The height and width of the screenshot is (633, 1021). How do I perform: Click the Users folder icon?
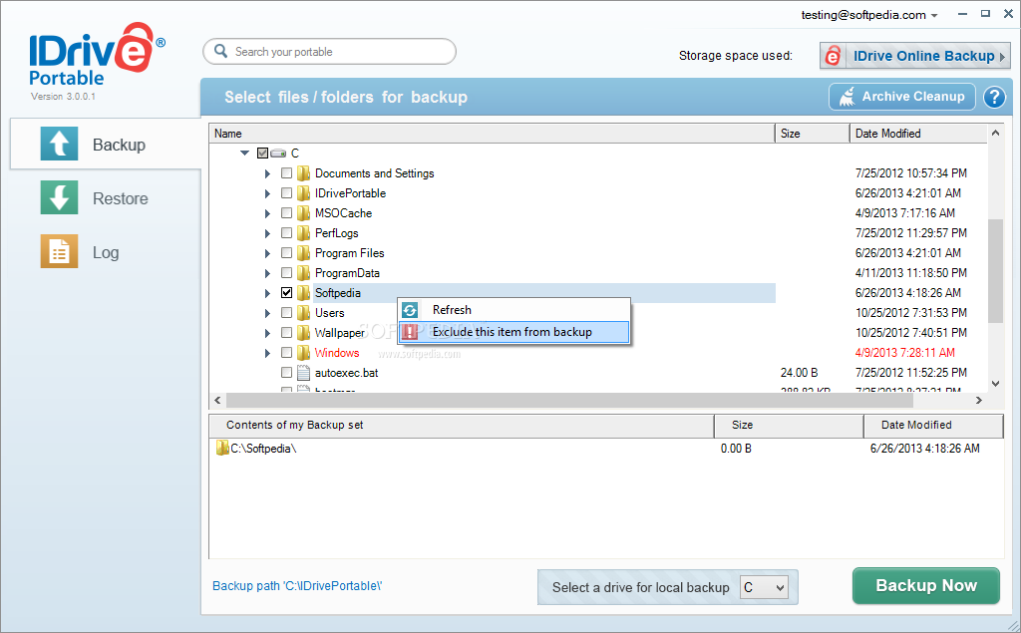click(303, 313)
